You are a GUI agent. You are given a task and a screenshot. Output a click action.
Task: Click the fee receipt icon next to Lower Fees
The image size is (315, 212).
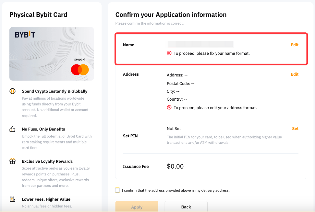(x=12, y=199)
